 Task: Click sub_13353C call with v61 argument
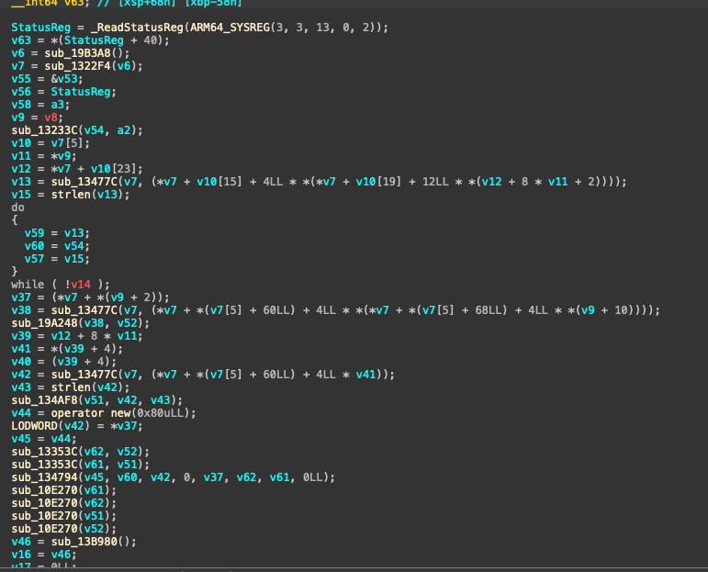pyautogui.click(x=44, y=465)
